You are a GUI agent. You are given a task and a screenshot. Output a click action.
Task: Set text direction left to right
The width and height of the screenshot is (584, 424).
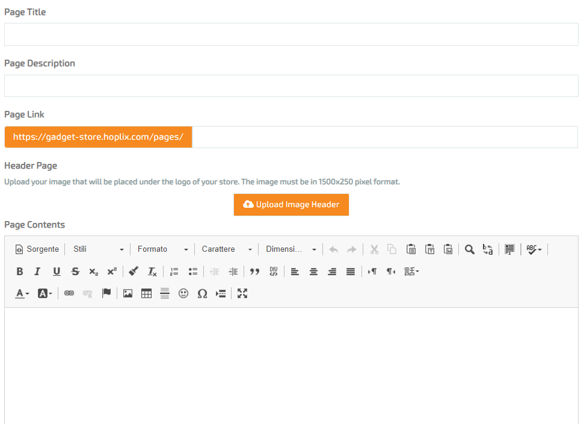click(372, 272)
